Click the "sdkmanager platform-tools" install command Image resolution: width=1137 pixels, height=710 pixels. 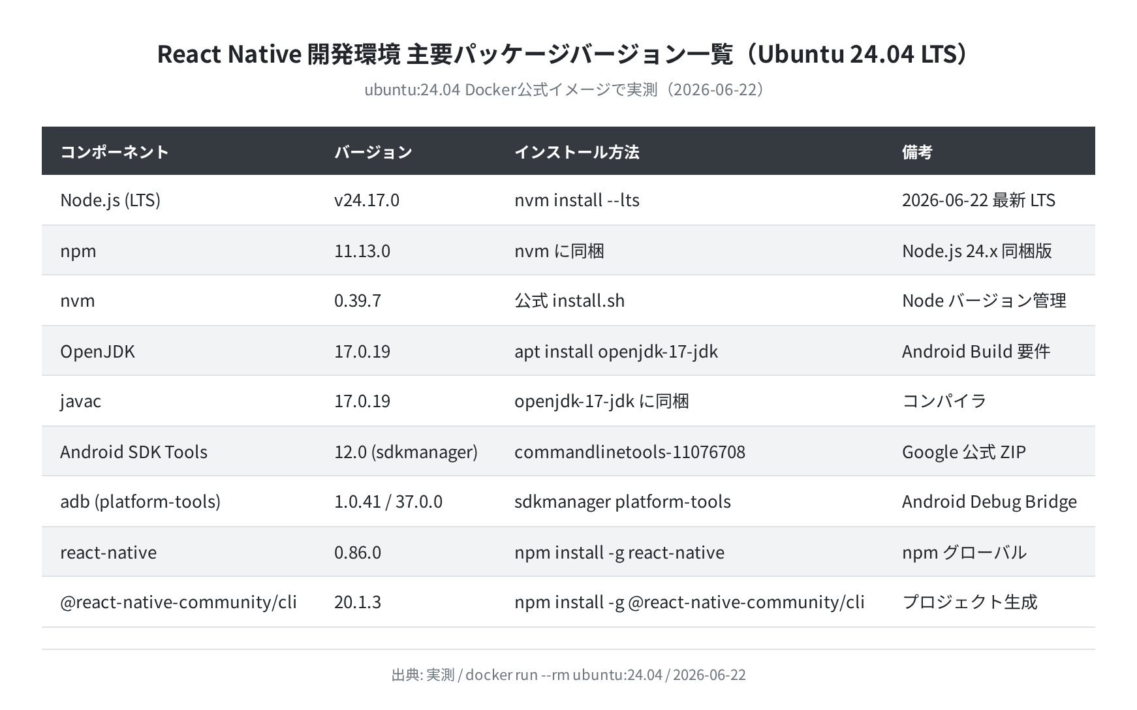[x=623, y=502]
